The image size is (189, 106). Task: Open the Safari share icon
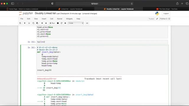[177, 4]
